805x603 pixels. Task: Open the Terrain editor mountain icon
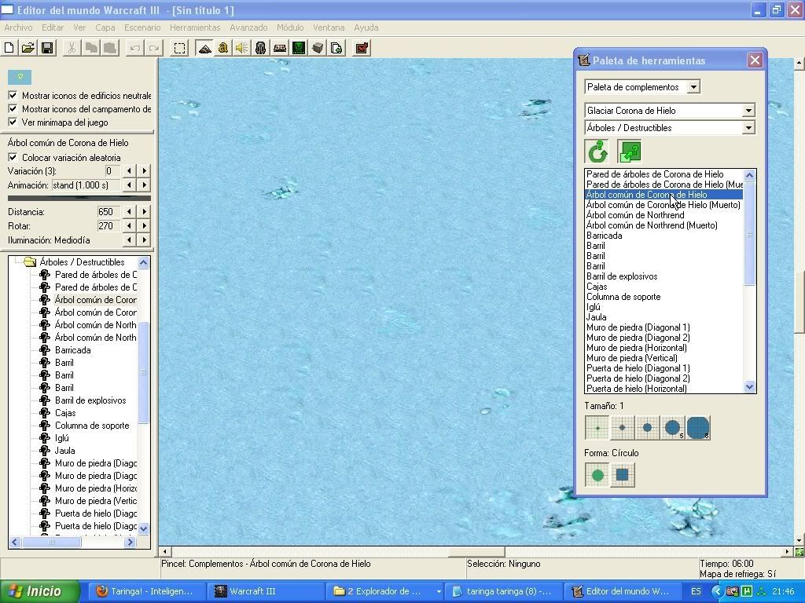click(x=204, y=48)
